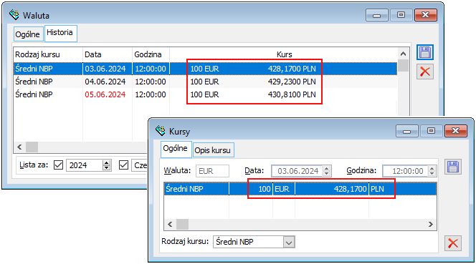Cancel with the red X in Waluta window

(x=424, y=72)
